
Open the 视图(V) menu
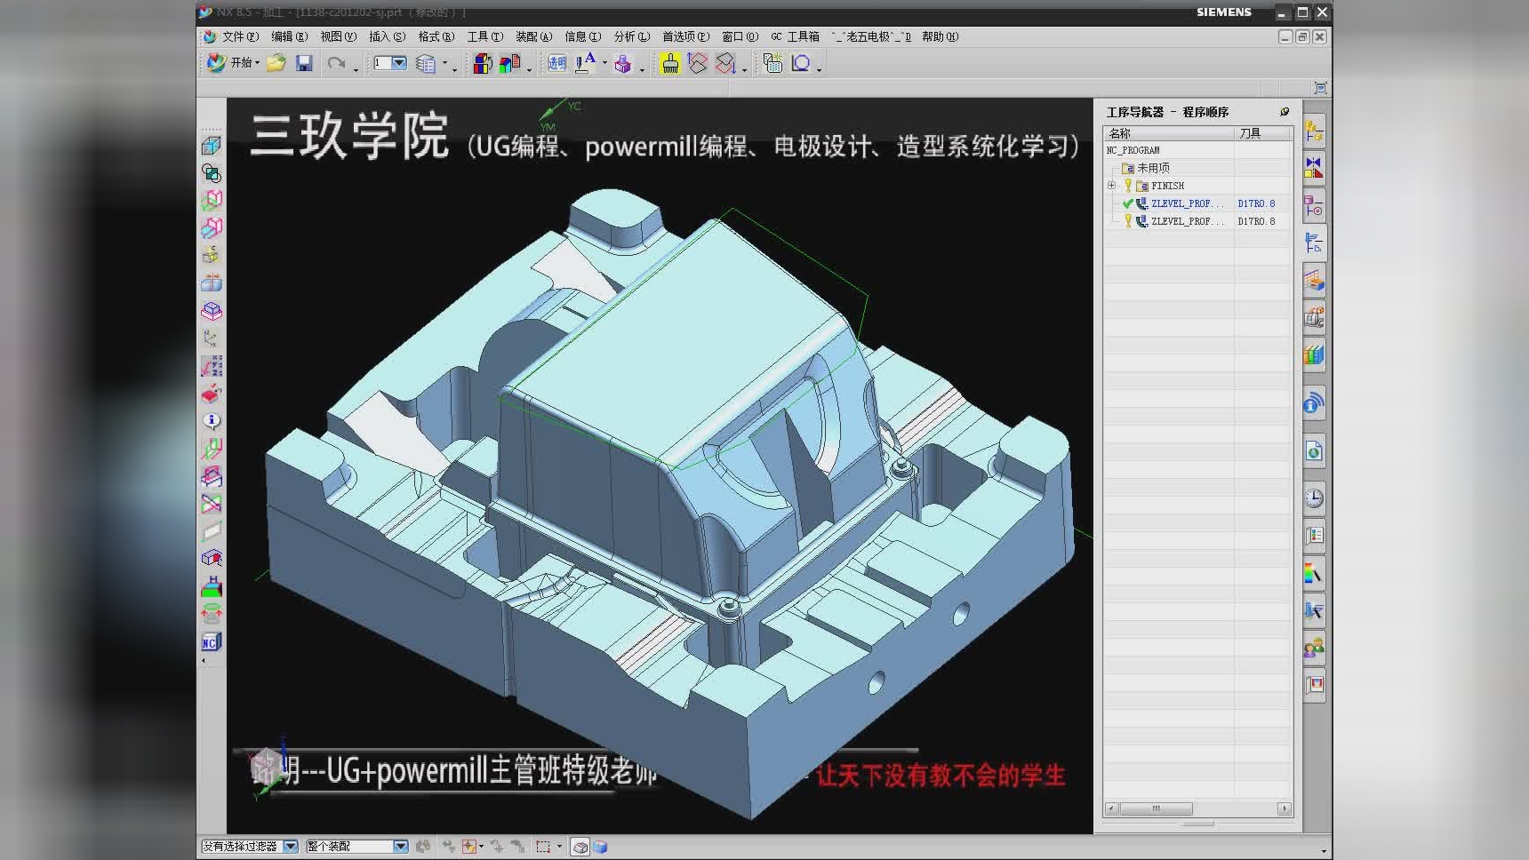(x=338, y=36)
